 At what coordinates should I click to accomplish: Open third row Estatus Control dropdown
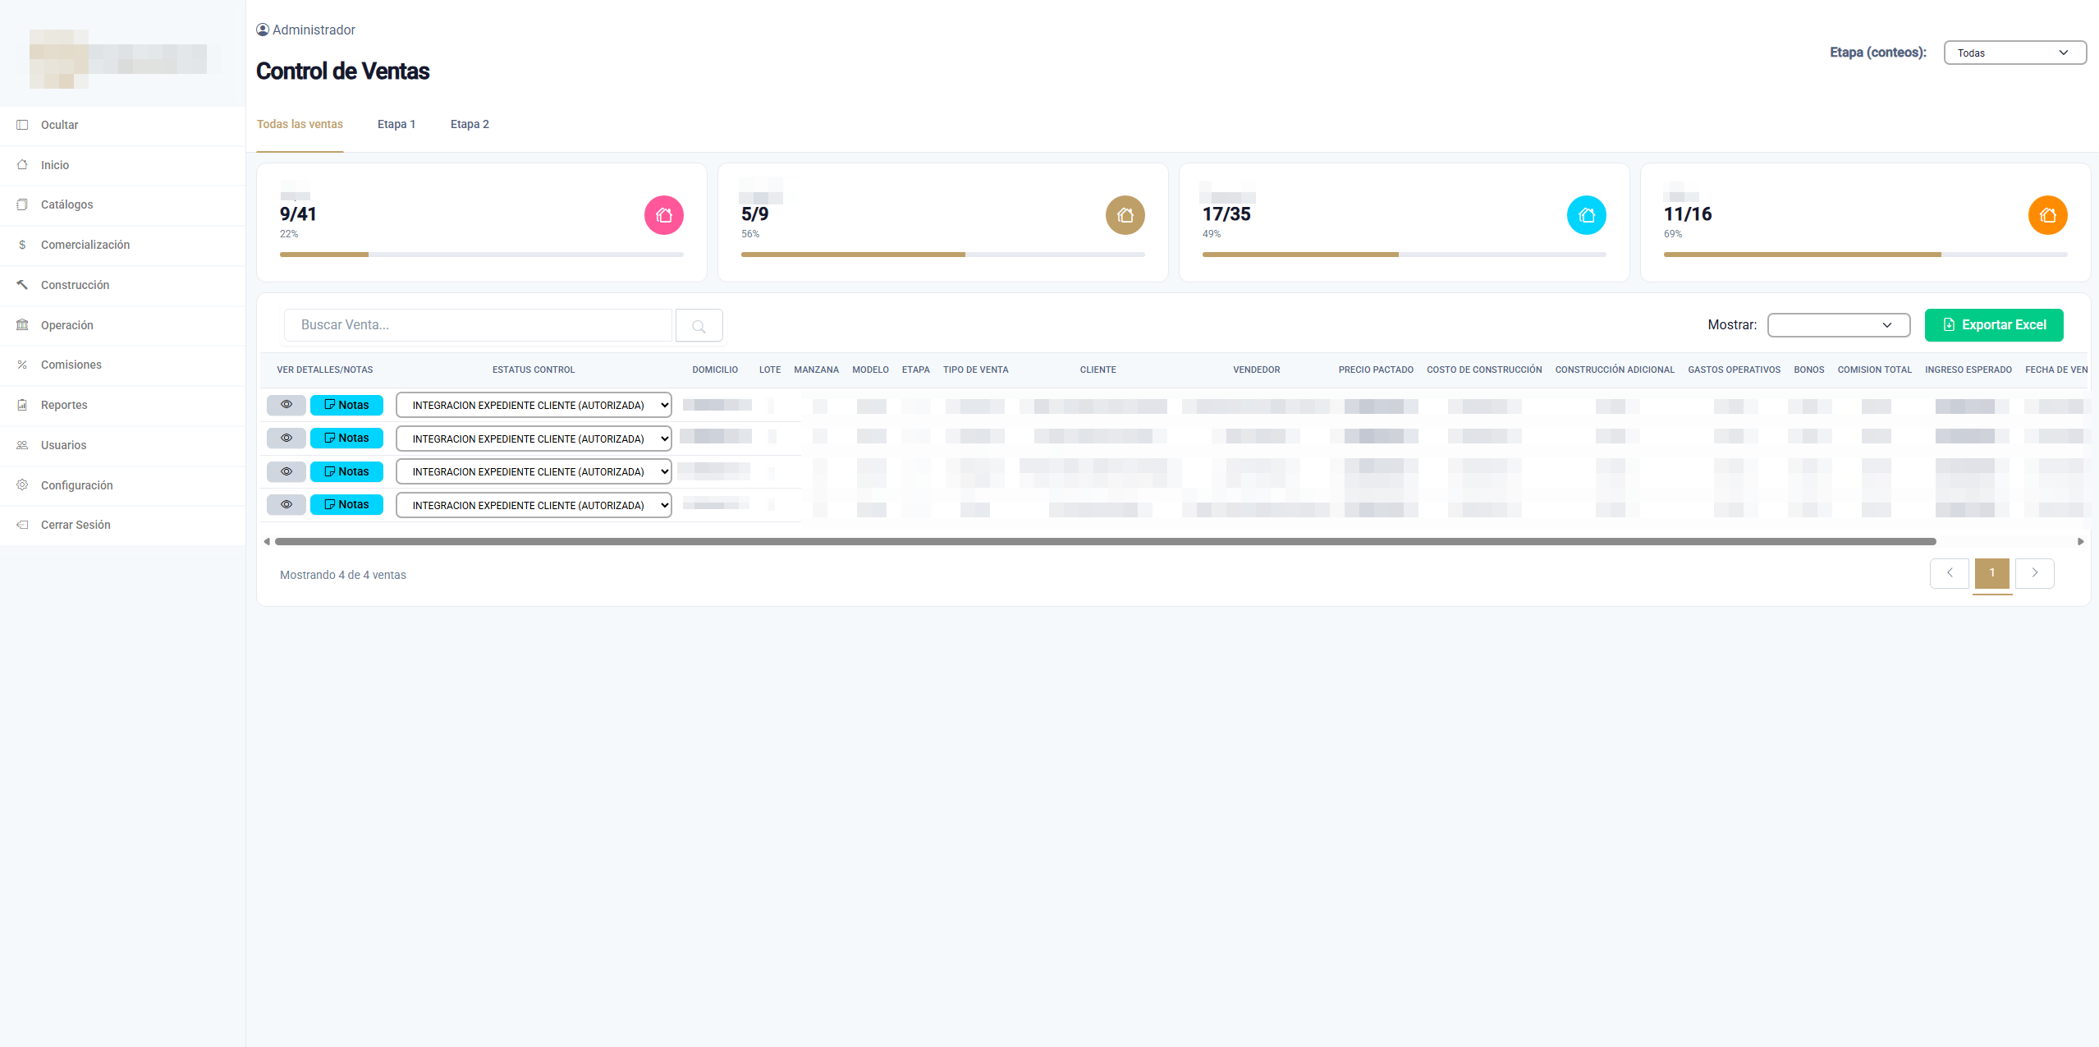(534, 471)
